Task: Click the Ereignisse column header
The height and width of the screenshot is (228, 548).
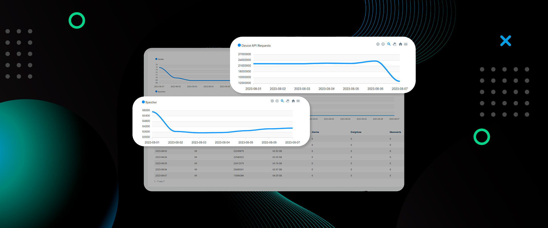Action: tap(356, 132)
